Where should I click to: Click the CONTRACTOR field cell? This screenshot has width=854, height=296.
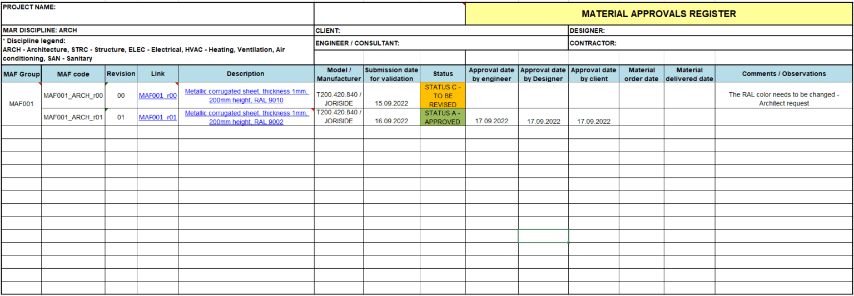coord(710,43)
